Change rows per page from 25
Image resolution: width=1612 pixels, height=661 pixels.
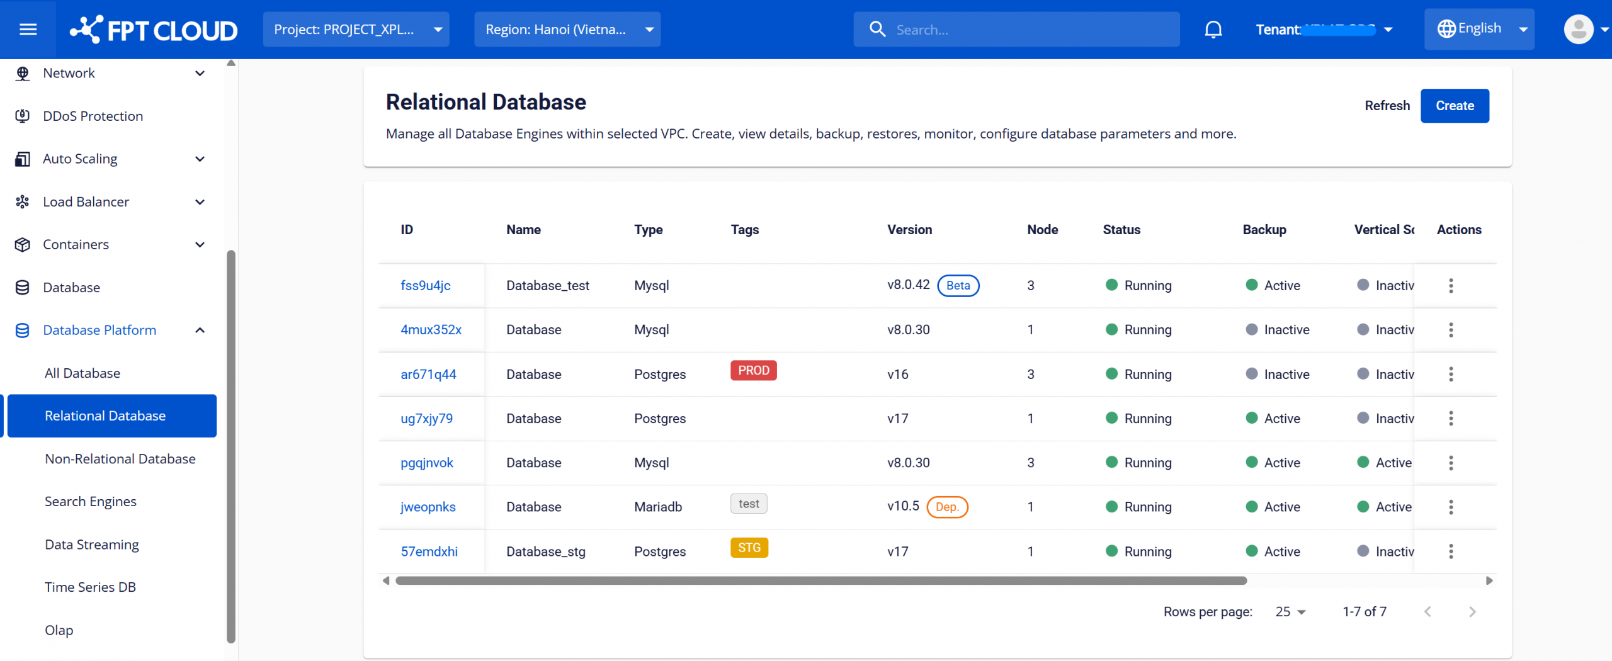pos(1290,612)
